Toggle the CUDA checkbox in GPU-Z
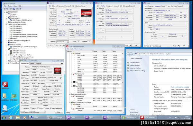This screenshot has height=126, width=193. click(38, 108)
